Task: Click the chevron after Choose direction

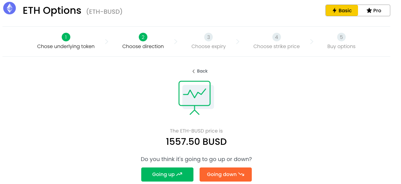Action: pos(176,42)
